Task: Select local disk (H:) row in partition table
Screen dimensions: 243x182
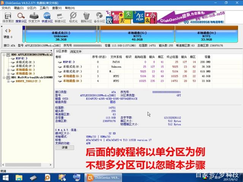Action: [133, 81]
